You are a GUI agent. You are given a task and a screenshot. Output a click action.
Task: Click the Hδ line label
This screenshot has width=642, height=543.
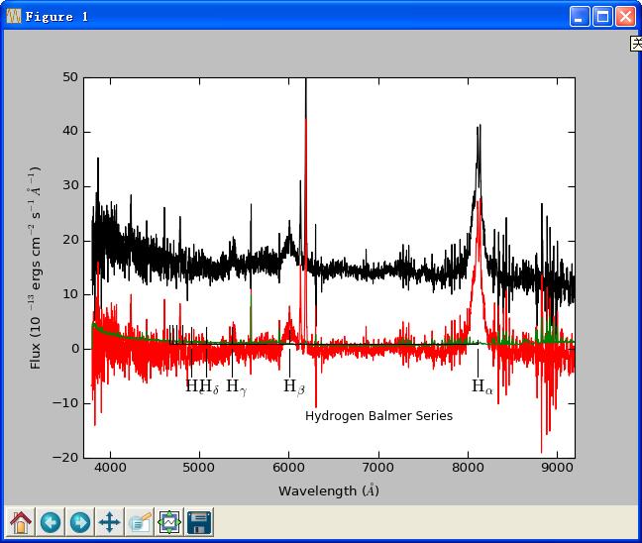[210, 386]
